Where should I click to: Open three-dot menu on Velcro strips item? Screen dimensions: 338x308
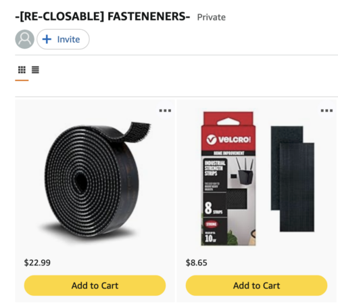click(327, 110)
